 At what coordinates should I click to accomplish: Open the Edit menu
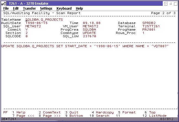[15, 9]
